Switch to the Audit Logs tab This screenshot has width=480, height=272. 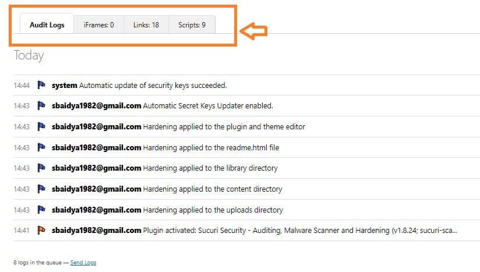click(47, 24)
